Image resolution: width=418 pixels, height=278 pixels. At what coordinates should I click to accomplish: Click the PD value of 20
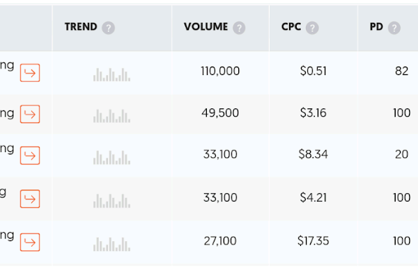(401, 154)
